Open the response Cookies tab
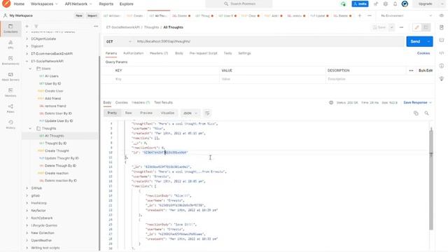This screenshot has height=252, width=448. coord(121,103)
